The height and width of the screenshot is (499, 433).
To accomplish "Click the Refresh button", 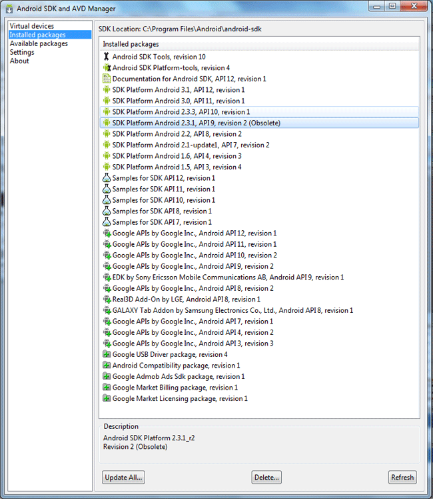I will 402,478.
